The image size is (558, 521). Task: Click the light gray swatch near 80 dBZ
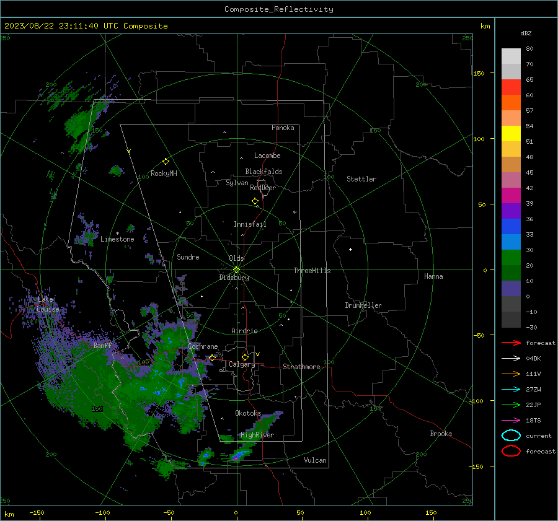point(511,56)
